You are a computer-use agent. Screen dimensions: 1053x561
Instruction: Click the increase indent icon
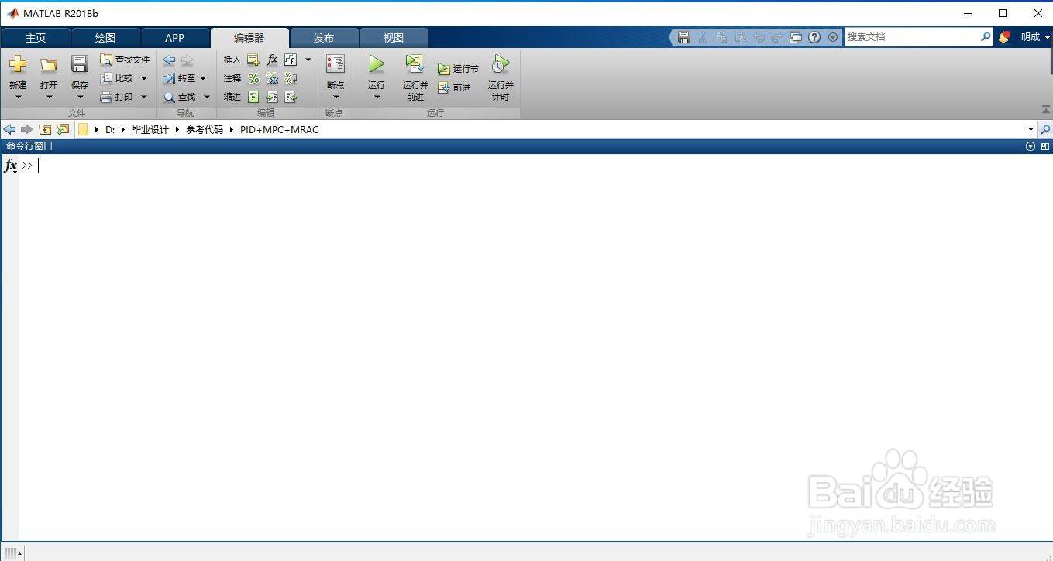(272, 97)
